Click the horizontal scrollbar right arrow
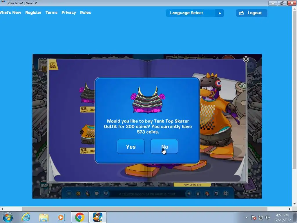 pos(290,209)
